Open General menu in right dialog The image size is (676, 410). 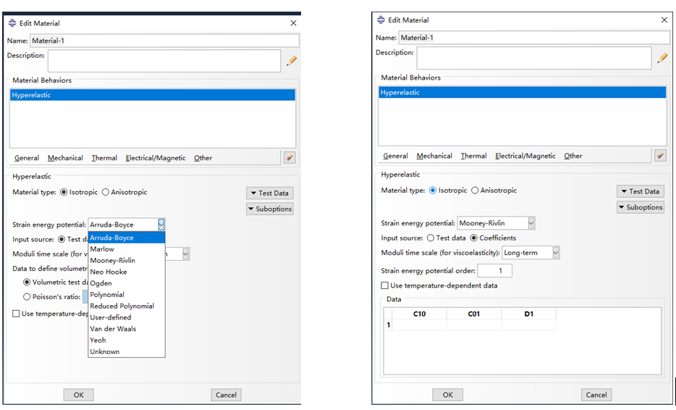[x=395, y=156]
